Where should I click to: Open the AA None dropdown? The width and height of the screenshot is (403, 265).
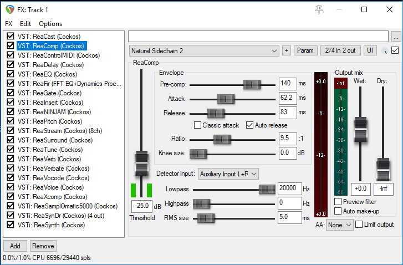(339, 225)
